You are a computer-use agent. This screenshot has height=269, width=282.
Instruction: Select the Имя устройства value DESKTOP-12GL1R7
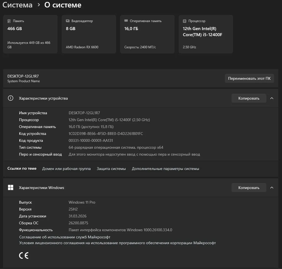point(84,113)
